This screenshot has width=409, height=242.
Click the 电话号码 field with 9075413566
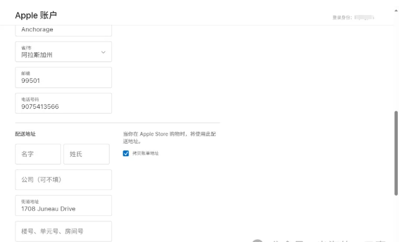pyautogui.click(x=63, y=103)
